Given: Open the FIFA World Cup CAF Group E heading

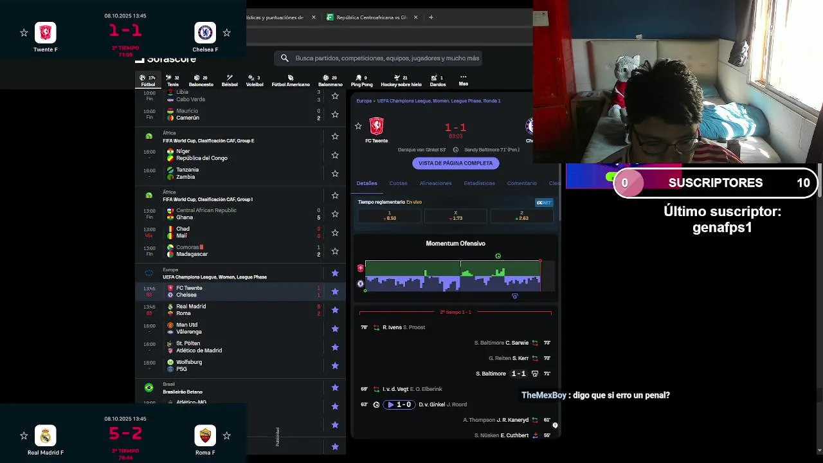Looking at the screenshot, I should coord(208,141).
